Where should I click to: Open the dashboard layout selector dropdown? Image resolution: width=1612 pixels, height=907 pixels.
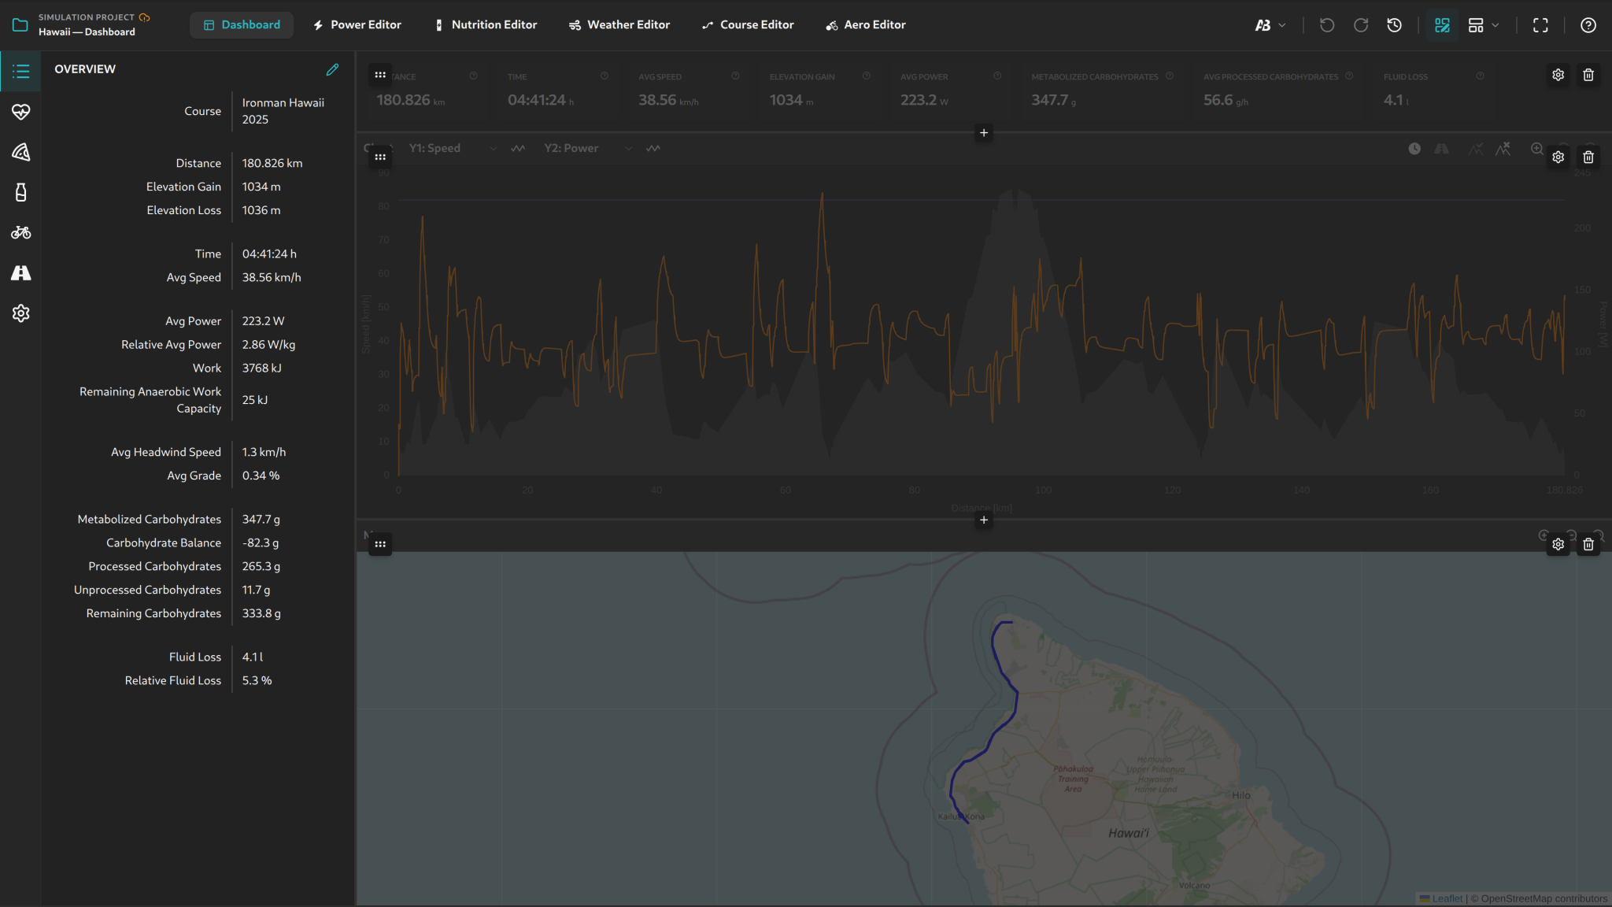1484,25
